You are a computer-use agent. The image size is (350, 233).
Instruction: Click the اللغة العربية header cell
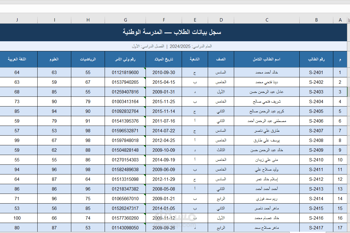pos(19,59)
